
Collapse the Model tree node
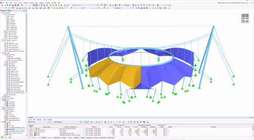[x=1, y=13]
